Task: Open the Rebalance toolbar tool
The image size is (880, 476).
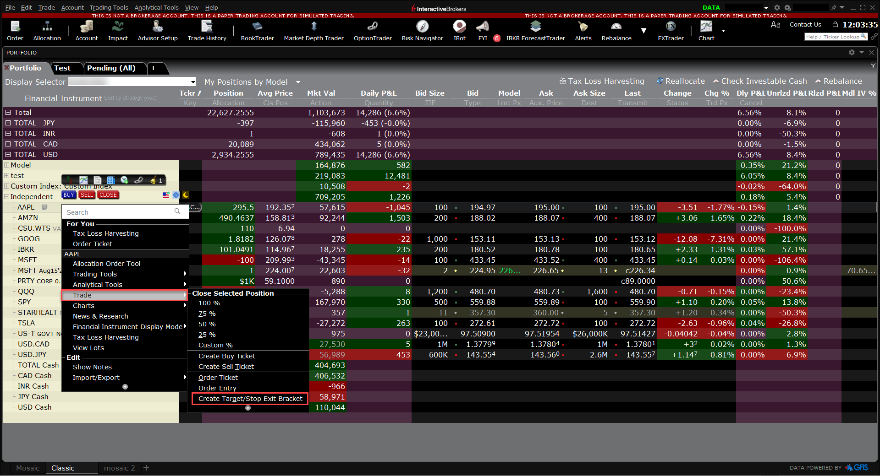Action: pyautogui.click(x=616, y=31)
